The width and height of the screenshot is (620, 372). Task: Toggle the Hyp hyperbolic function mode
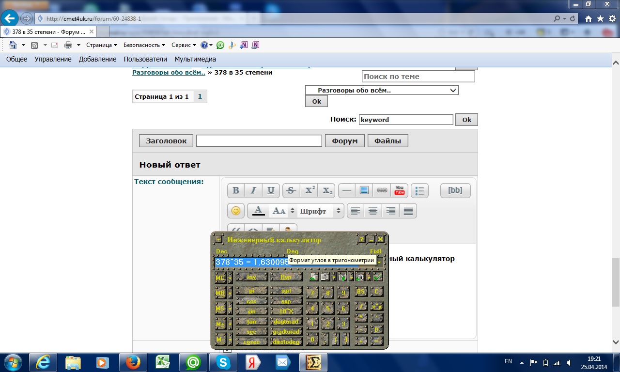(x=286, y=277)
